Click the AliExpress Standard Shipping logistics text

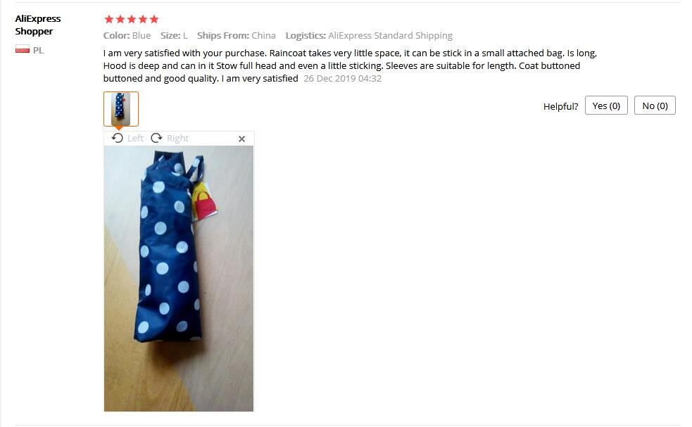click(390, 36)
